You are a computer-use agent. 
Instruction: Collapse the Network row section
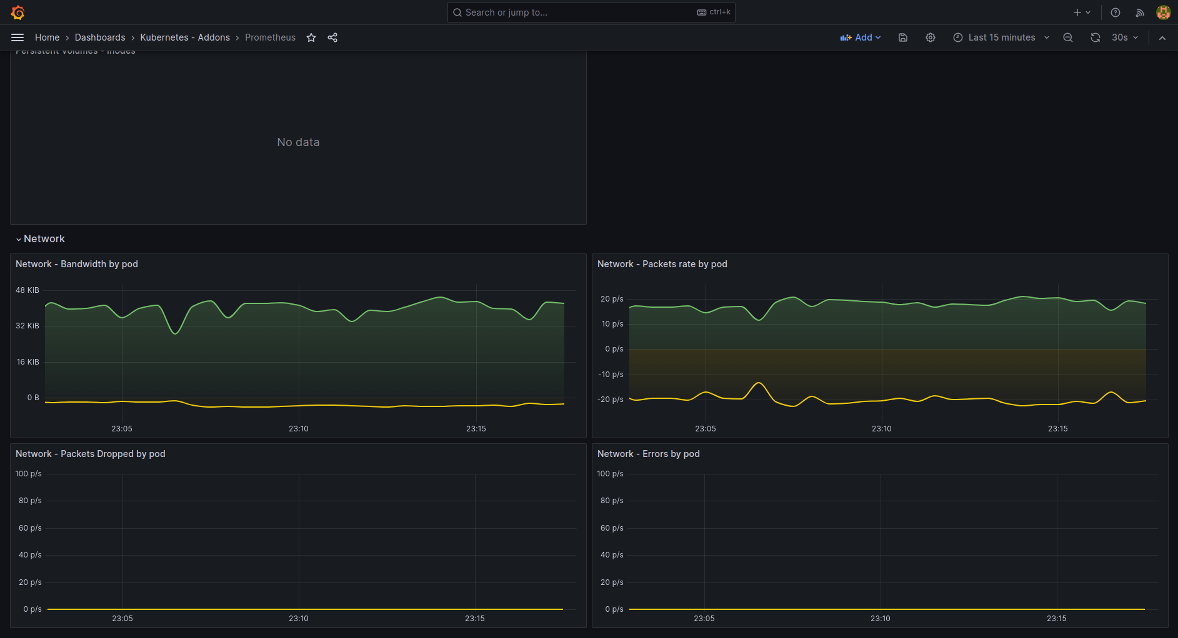[41, 239]
